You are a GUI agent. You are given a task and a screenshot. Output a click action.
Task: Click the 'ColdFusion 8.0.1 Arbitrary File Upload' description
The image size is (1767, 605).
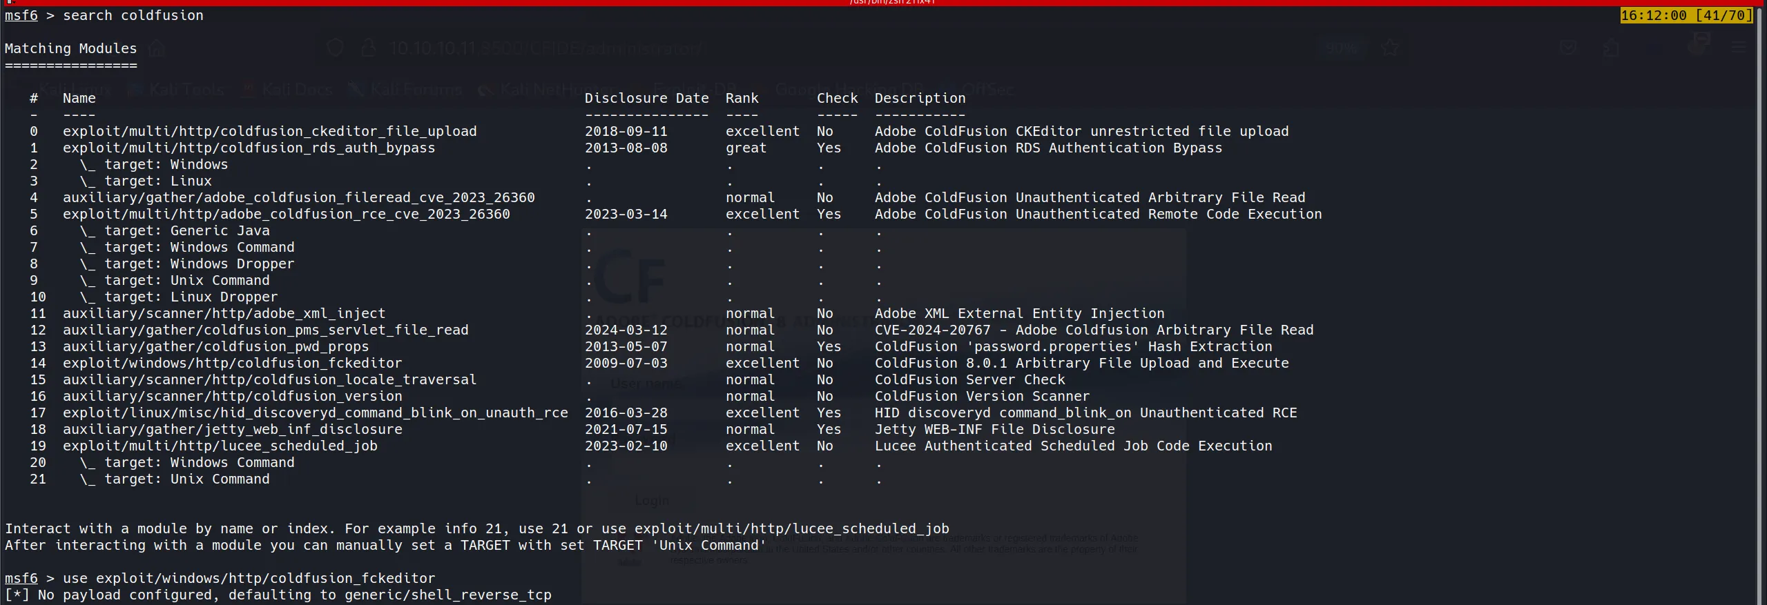(x=1081, y=363)
